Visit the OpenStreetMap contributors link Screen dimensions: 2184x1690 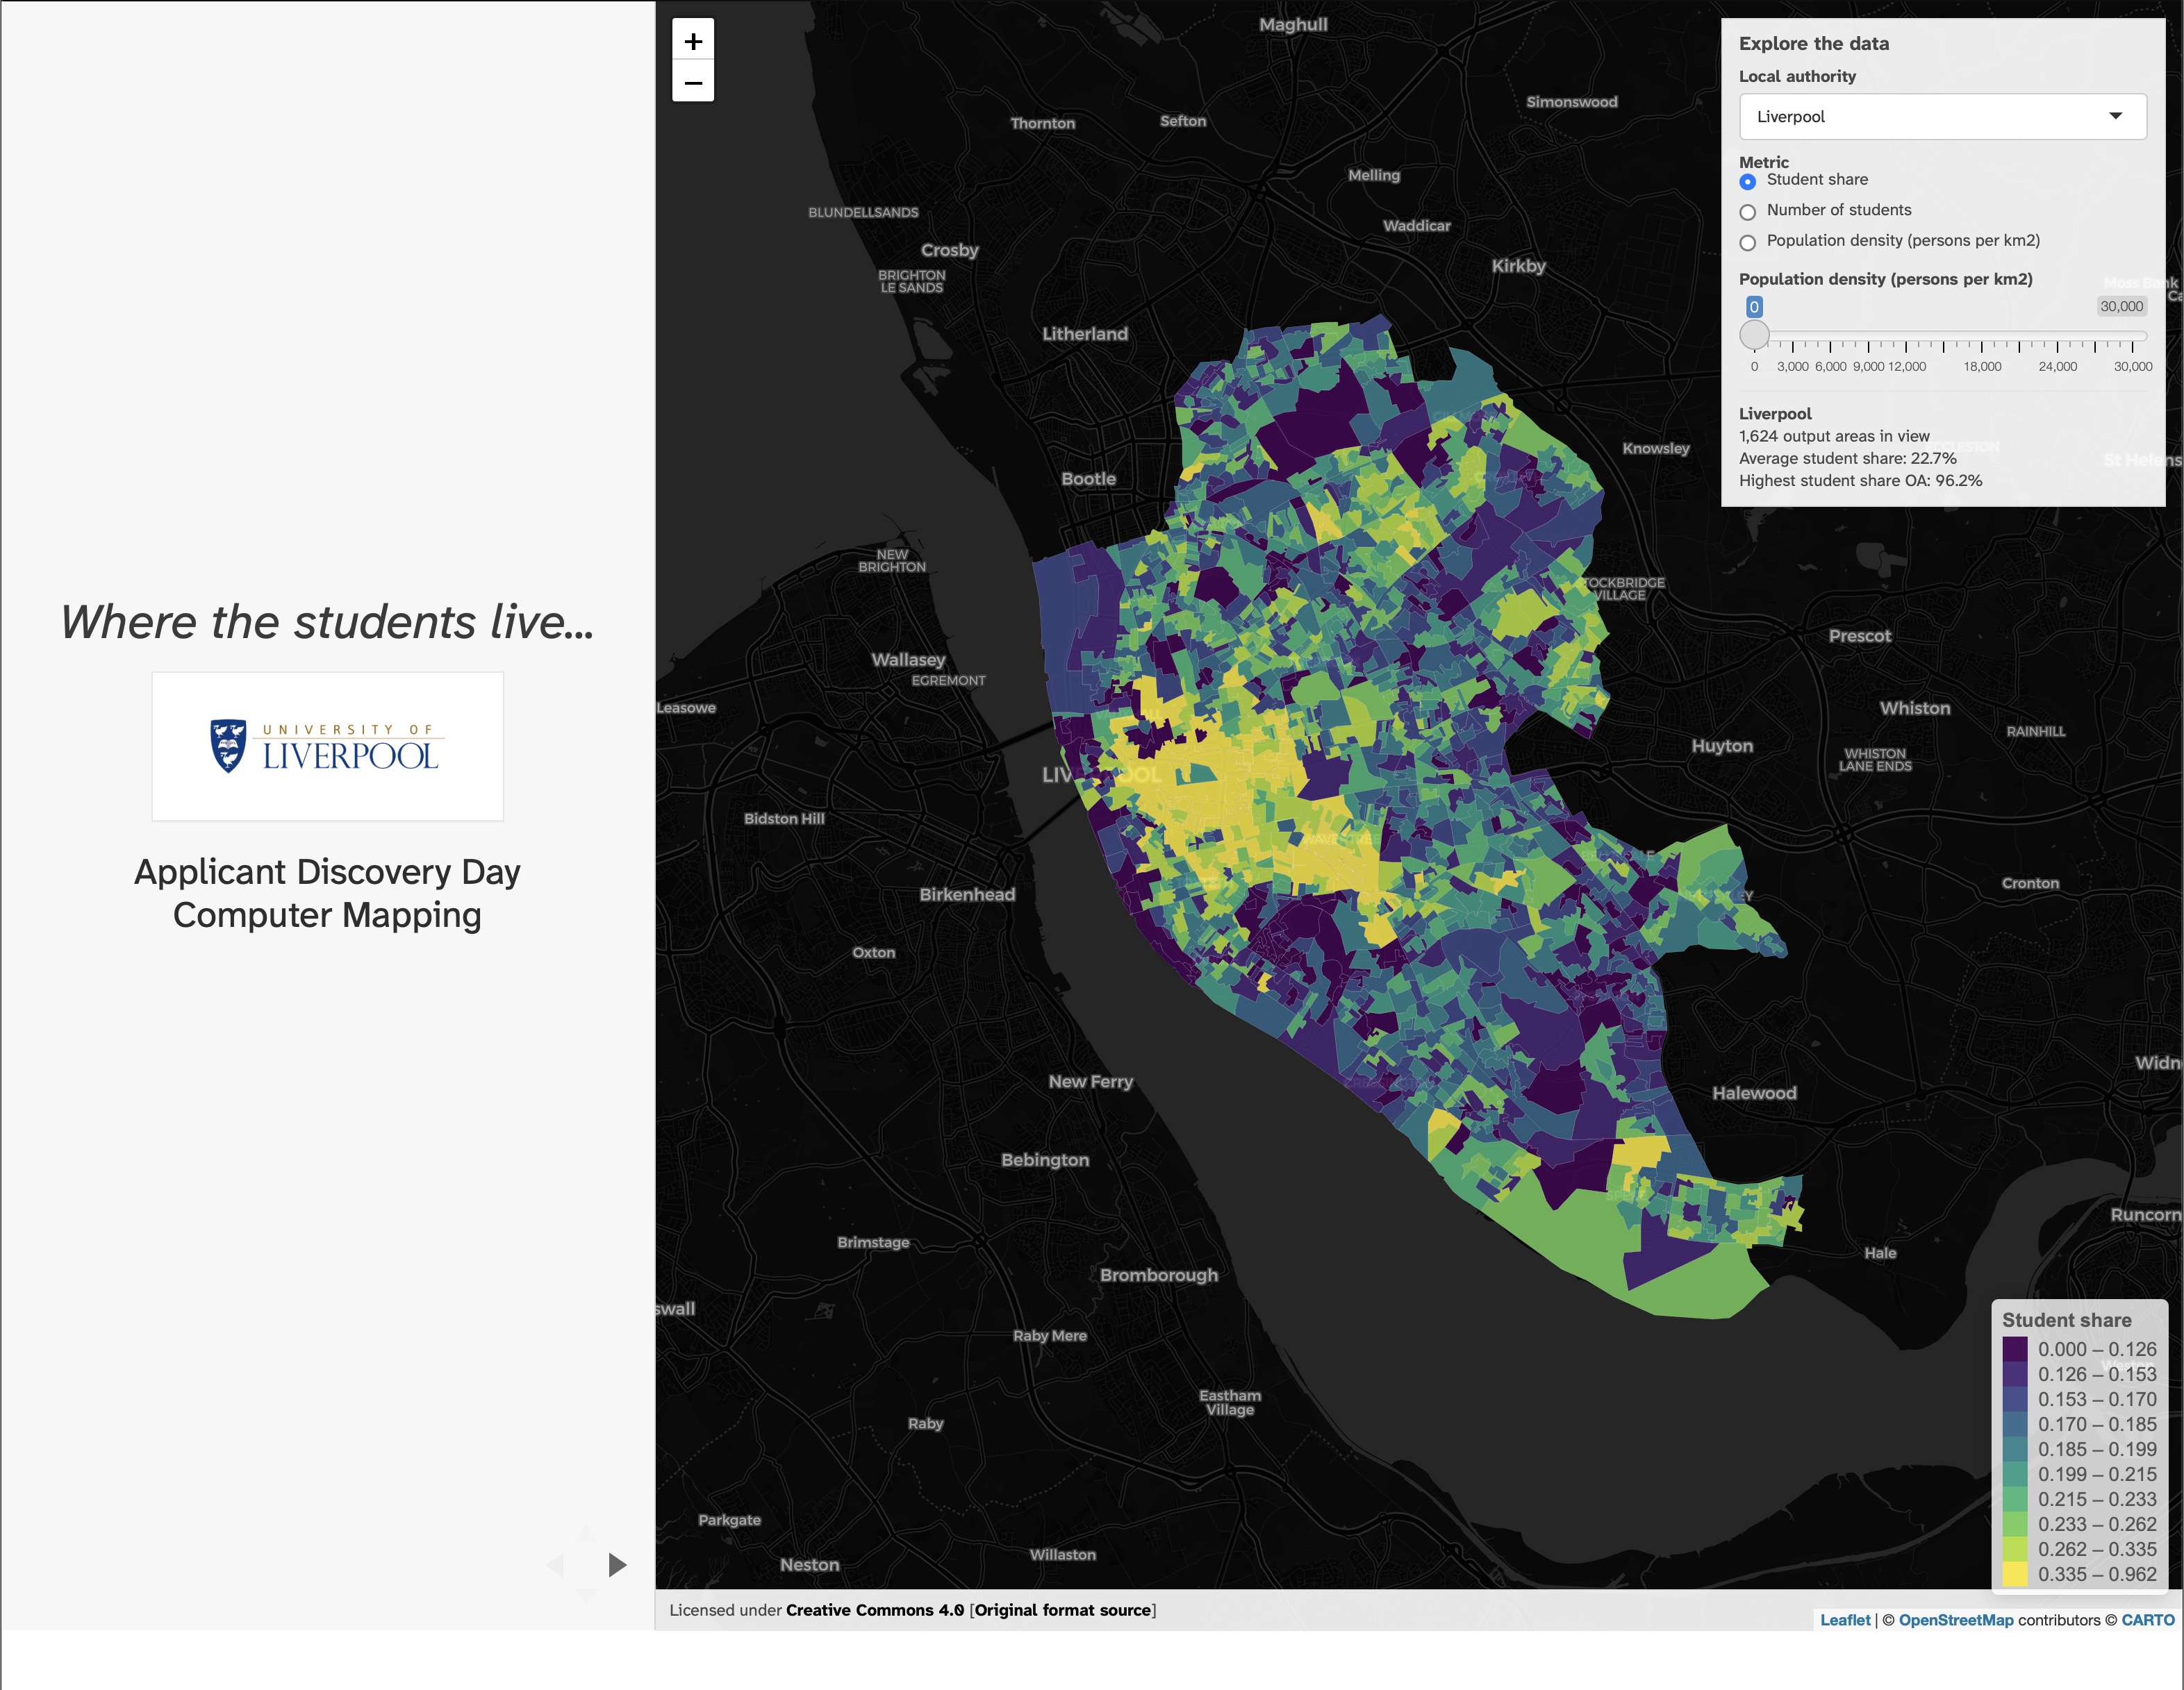pyautogui.click(x=1955, y=1620)
